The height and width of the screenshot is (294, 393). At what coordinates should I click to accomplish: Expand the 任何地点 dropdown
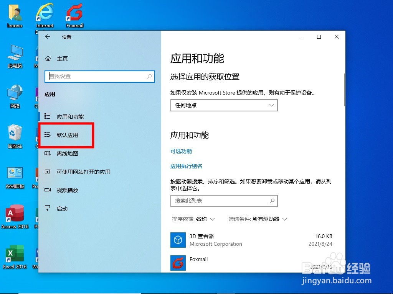[224, 105]
